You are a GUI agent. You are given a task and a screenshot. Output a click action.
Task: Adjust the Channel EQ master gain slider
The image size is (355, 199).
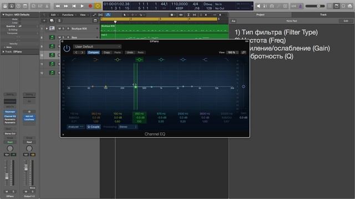pos(244,86)
